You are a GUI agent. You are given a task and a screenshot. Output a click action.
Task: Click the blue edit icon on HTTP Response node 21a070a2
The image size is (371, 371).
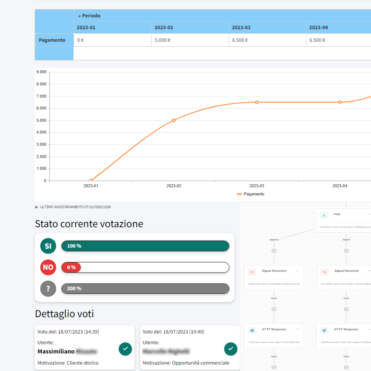[252, 330]
